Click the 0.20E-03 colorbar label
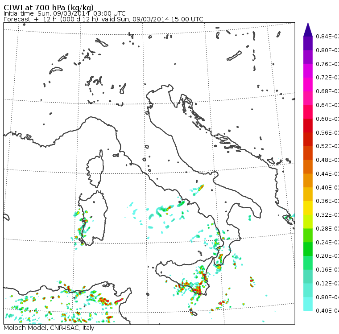Screen dimensions: 339x334 (x=327, y=256)
